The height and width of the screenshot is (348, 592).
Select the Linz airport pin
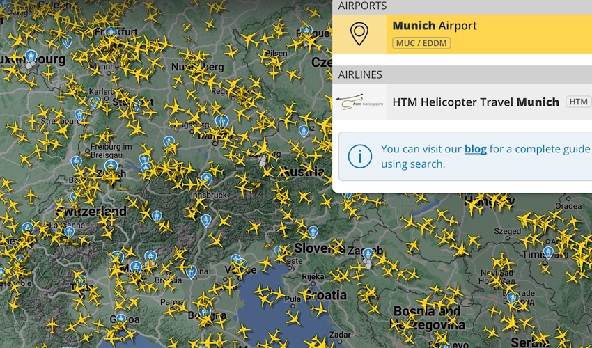point(304,132)
